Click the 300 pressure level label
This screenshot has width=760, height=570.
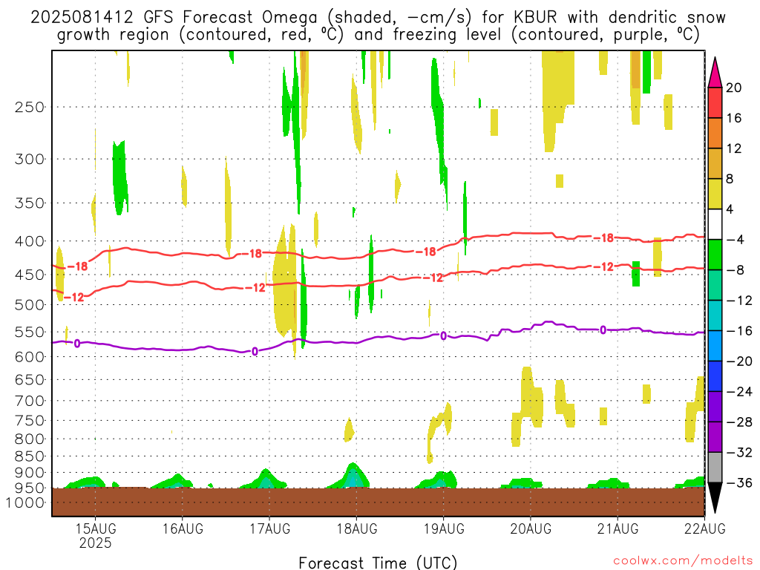30,159
